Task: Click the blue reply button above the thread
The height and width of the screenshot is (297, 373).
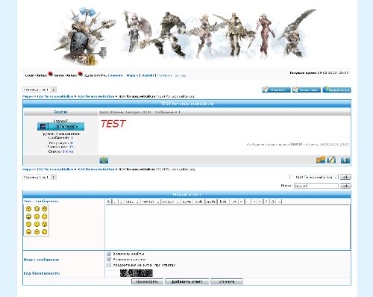Action: [276, 90]
